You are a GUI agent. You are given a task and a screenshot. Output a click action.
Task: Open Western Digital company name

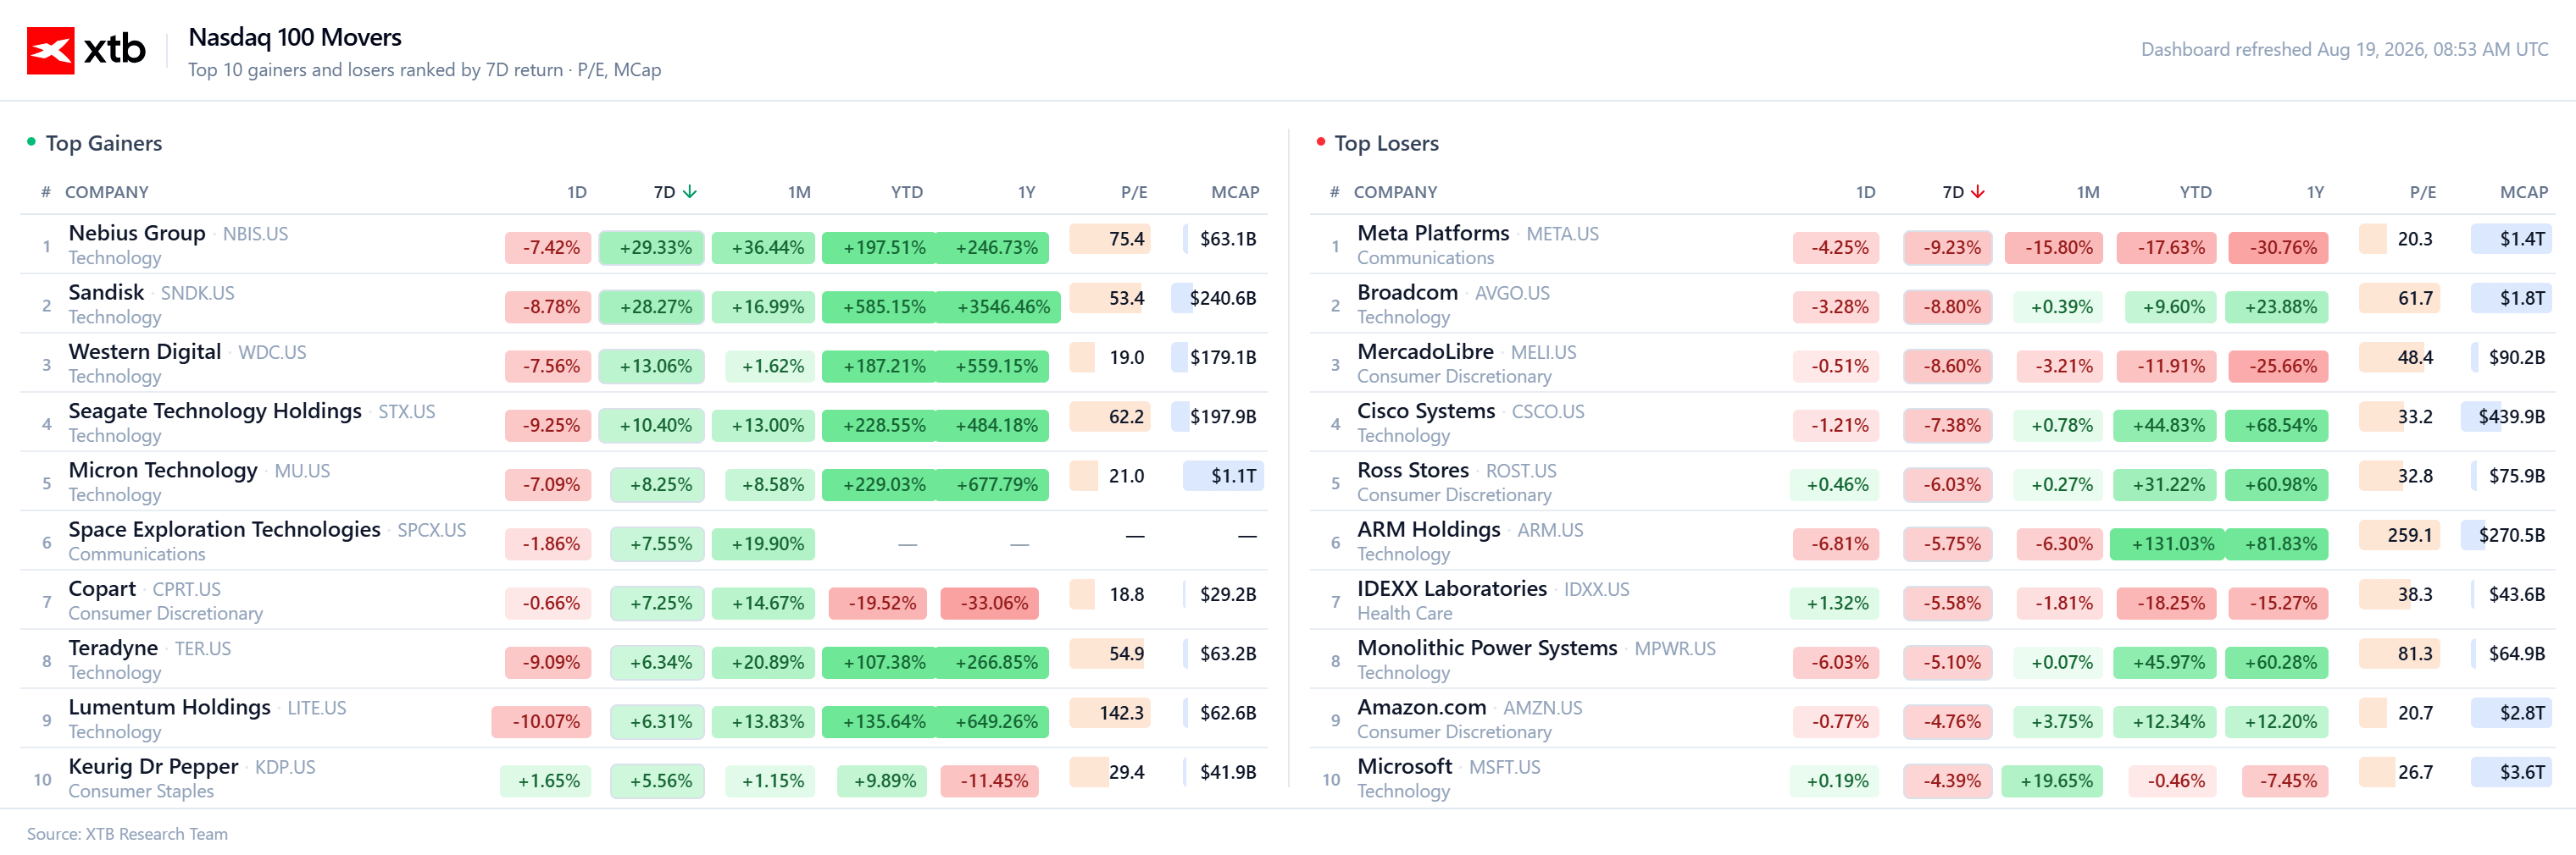[x=145, y=351]
